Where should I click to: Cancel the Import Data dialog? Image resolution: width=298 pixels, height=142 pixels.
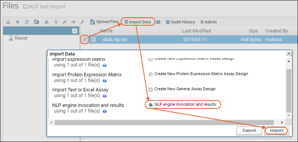tap(249, 131)
